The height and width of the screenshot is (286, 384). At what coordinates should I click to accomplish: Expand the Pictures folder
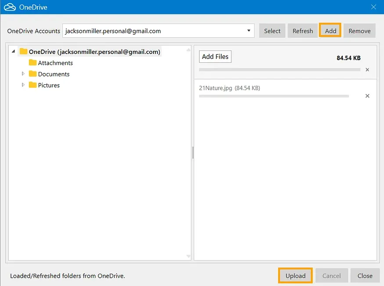point(23,85)
